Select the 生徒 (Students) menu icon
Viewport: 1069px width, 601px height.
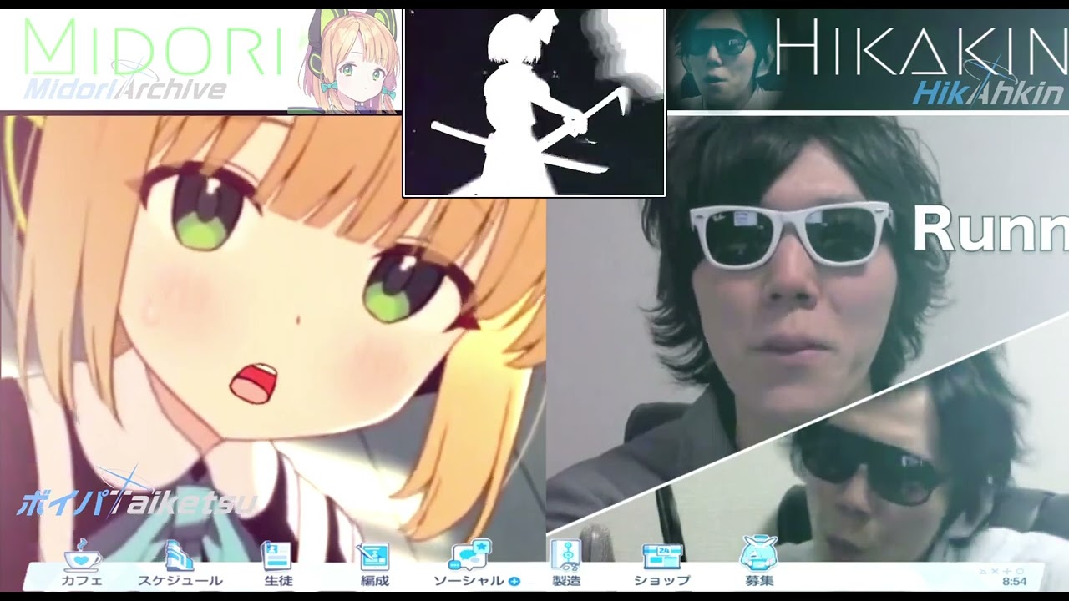pos(276,556)
